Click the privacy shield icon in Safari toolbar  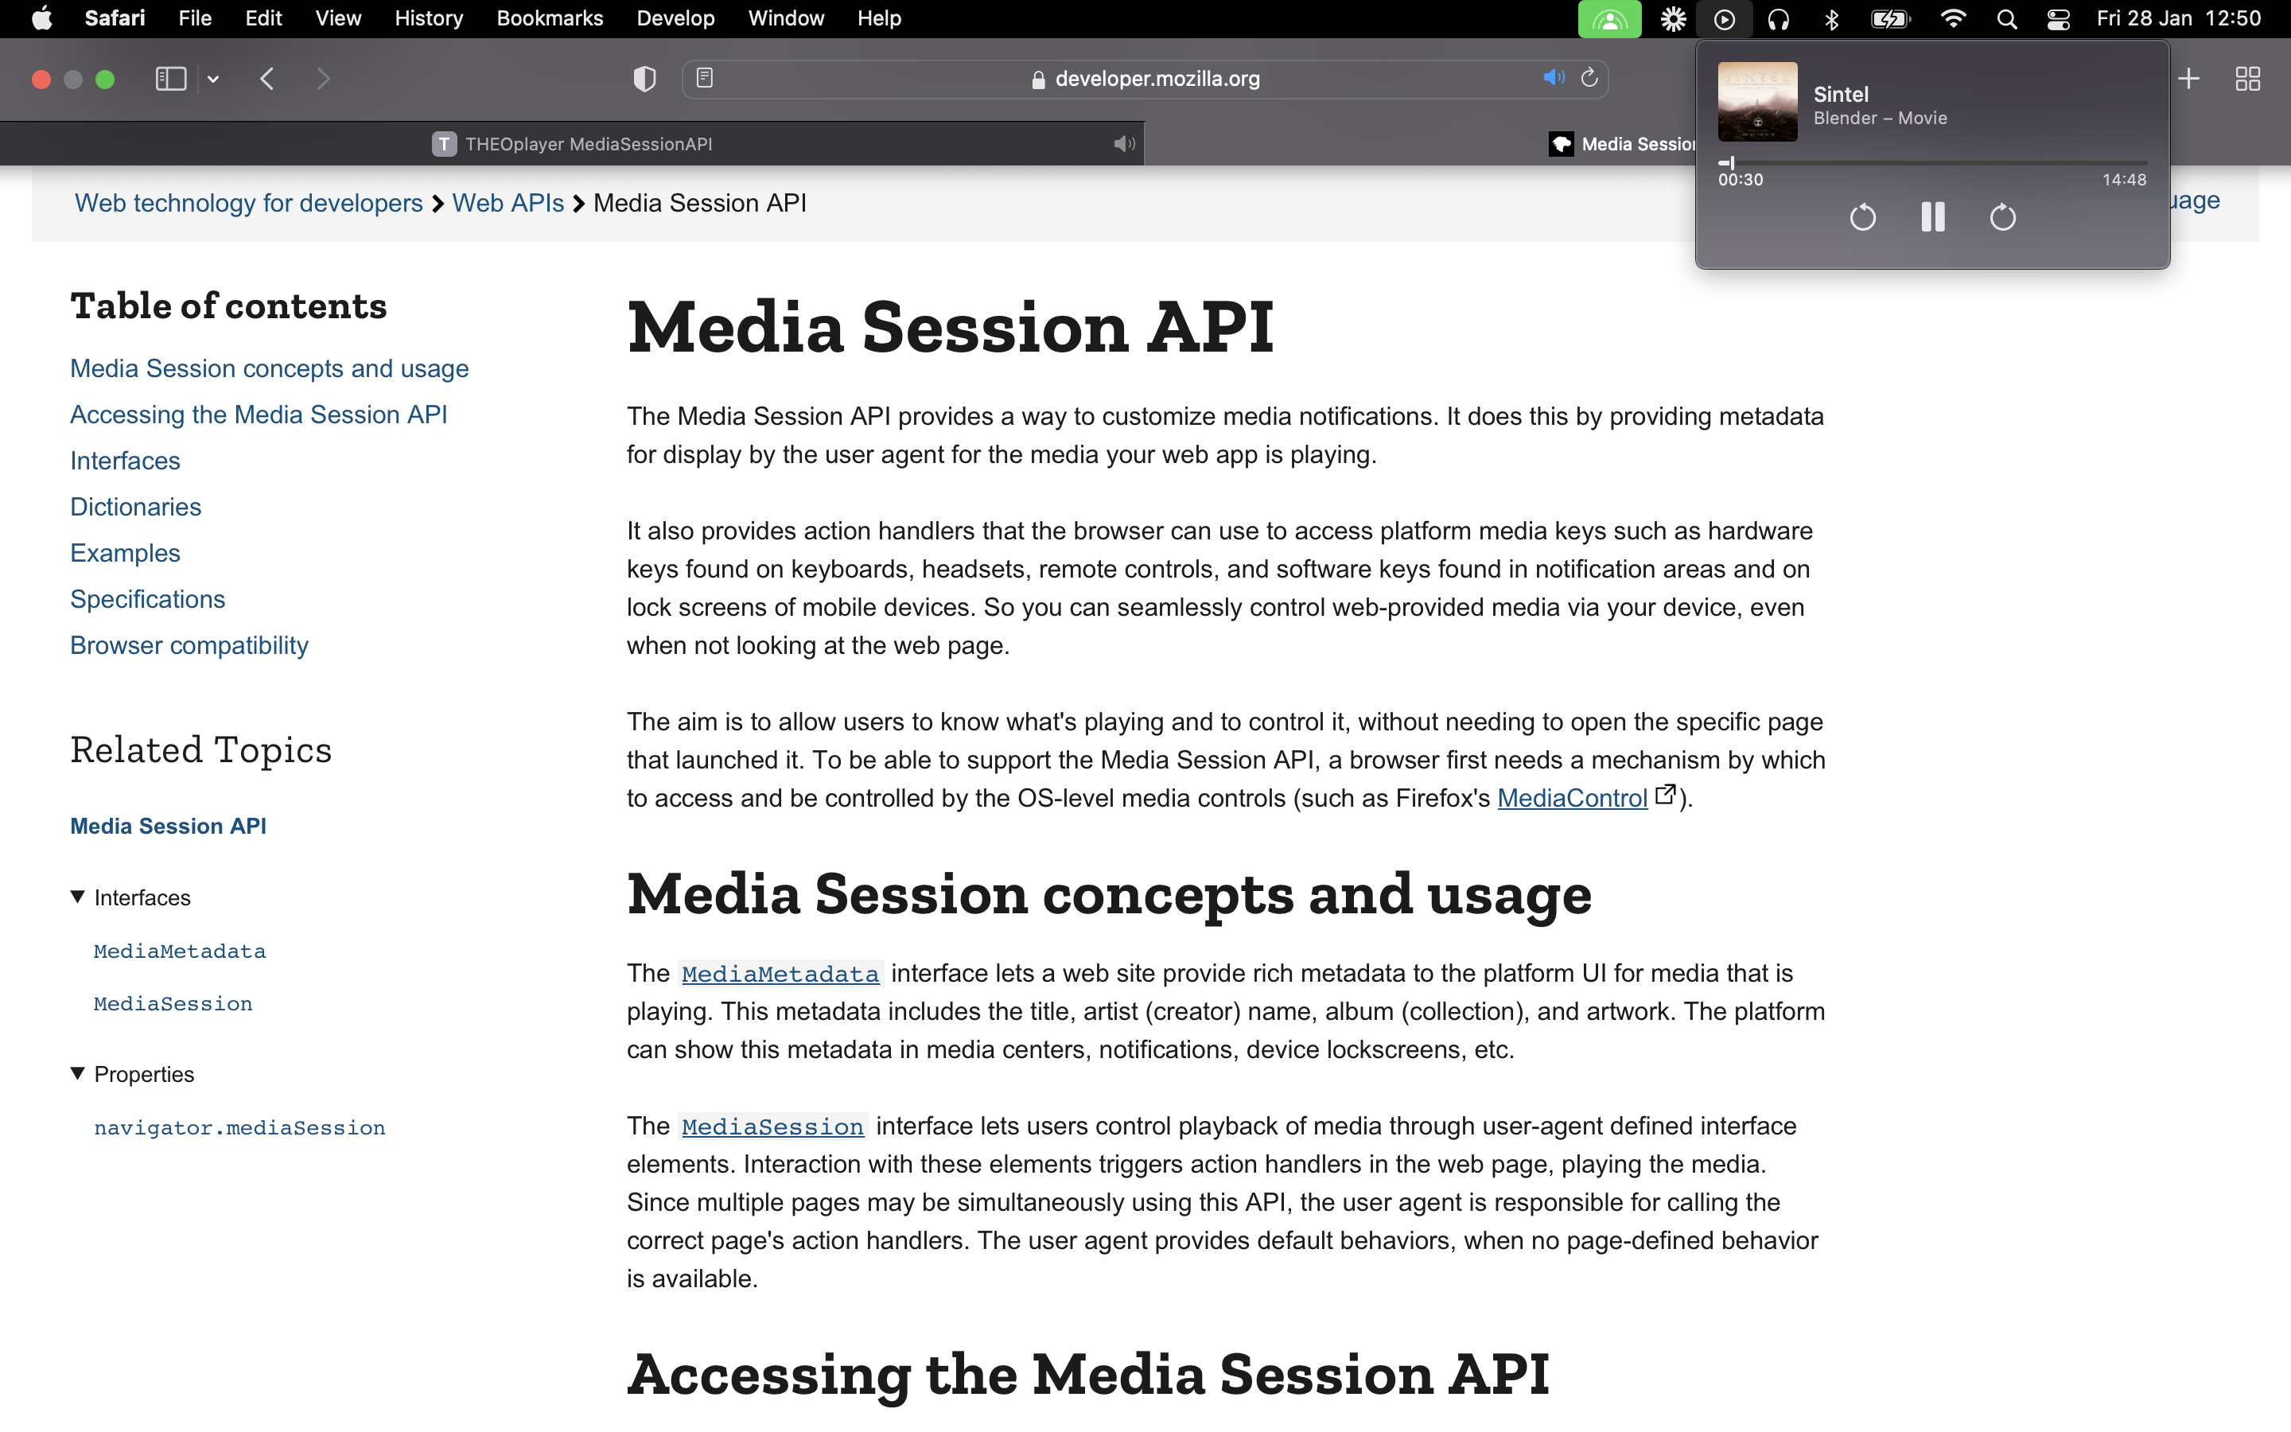pyautogui.click(x=644, y=79)
